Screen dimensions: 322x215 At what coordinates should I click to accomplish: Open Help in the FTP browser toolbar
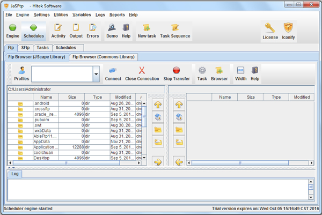[255, 73]
